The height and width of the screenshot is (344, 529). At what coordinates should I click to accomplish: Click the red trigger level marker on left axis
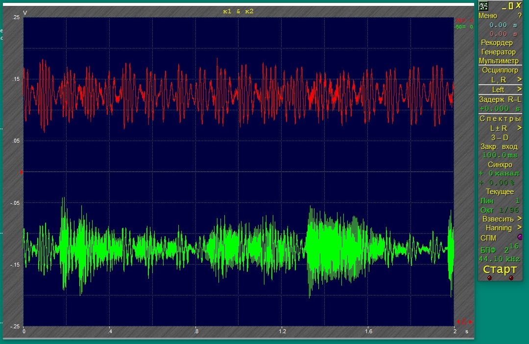coord(21,172)
